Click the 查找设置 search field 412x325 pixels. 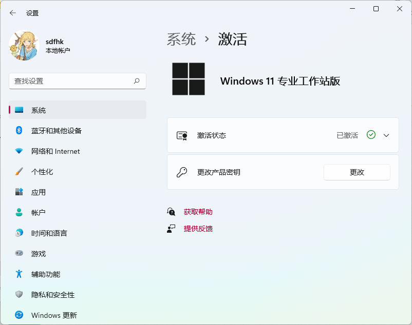78,81
